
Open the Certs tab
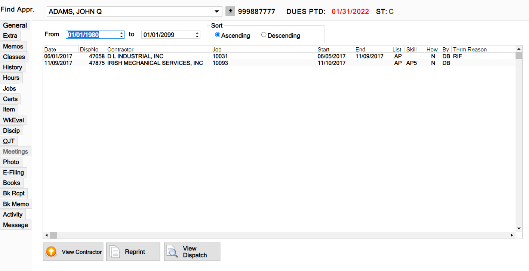tap(10, 99)
